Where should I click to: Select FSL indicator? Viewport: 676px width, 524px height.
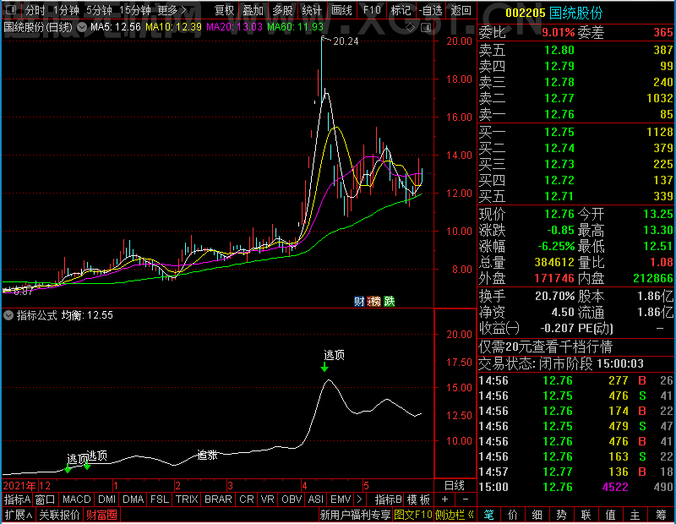[160, 499]
